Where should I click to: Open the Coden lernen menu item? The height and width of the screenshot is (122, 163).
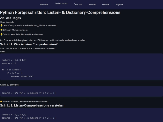coord(61,4)
